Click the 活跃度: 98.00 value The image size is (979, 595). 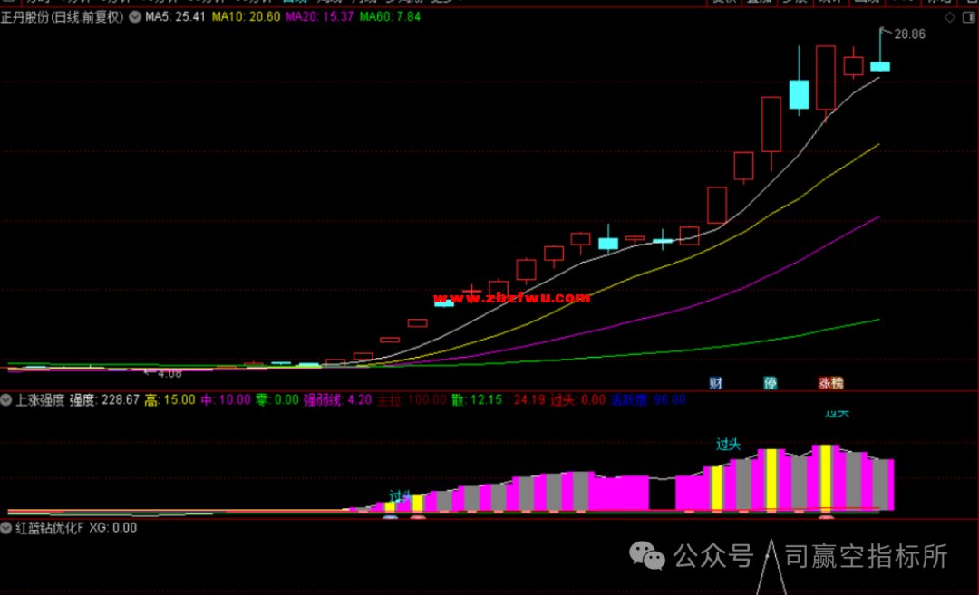[648, 400]
